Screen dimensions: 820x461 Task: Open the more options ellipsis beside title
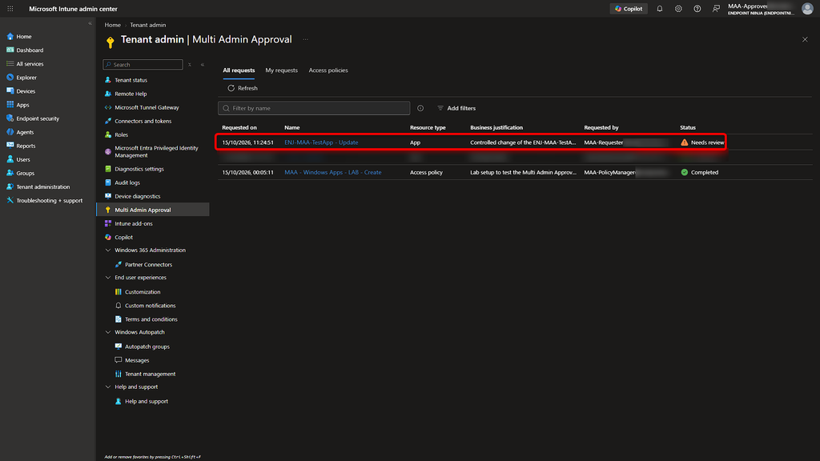tap(305, 40)
